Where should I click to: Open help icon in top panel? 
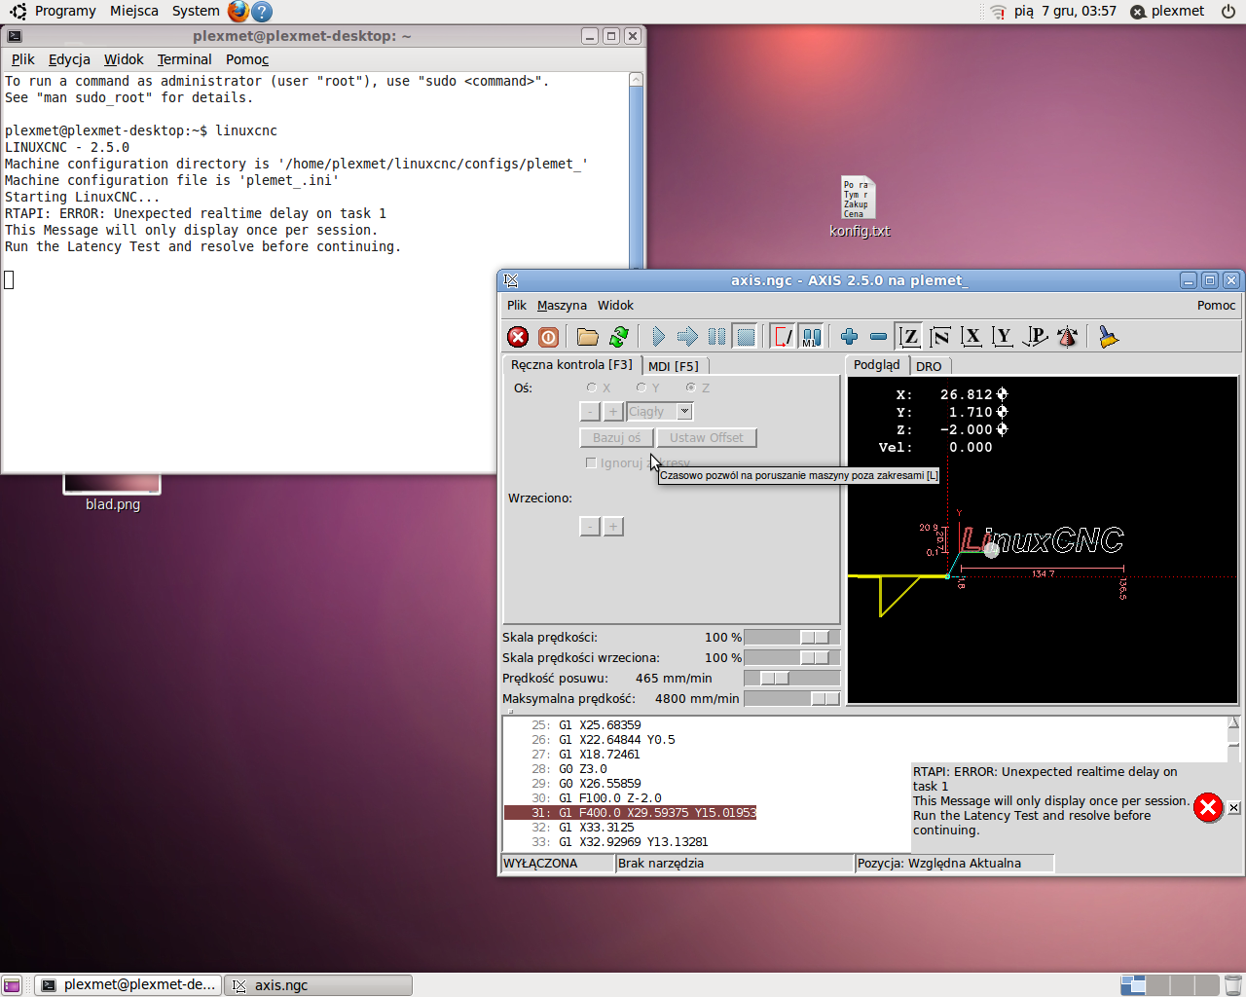click(261, 12)
